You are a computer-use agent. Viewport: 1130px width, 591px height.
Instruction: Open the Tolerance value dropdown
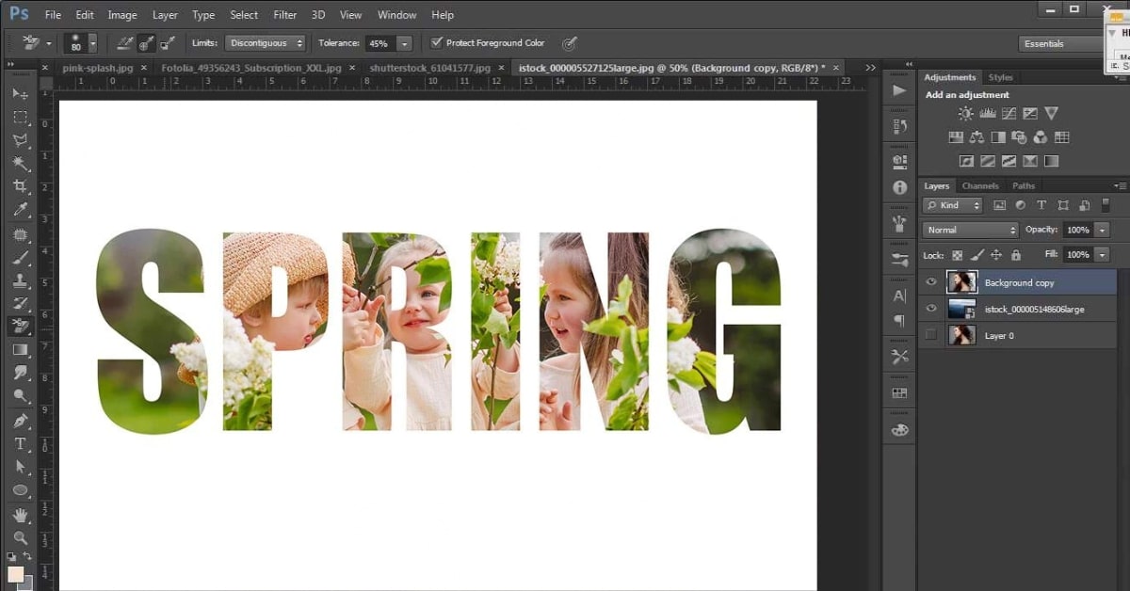pos(404,43)
